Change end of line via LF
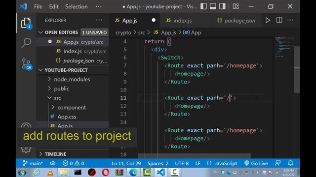Viewport: 316px width, 177px height. click(198, 163)
